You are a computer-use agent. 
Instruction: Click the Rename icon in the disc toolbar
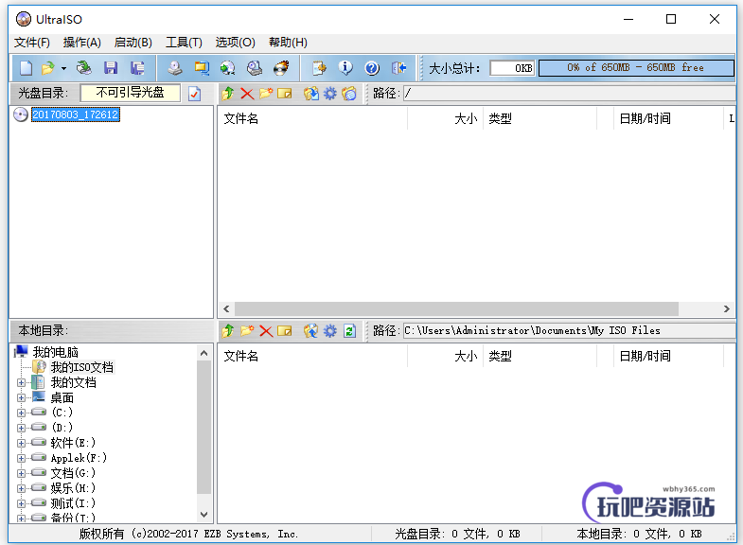pyautogui.click(x=285, y=94)
